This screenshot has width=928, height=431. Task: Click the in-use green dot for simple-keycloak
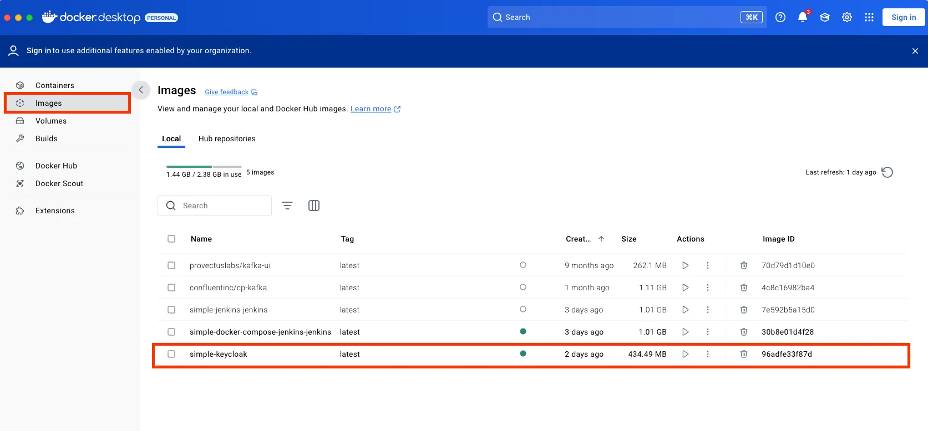coord(523,353)
